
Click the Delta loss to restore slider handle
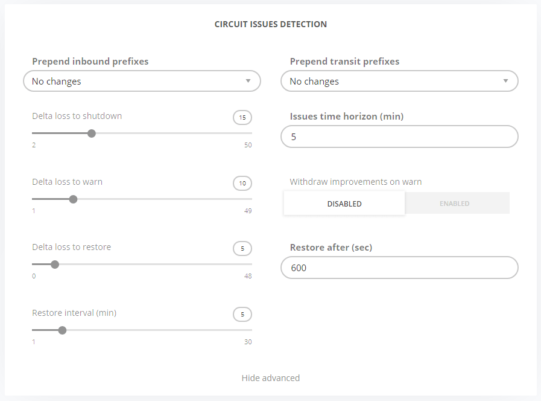[x=55, y=265]
